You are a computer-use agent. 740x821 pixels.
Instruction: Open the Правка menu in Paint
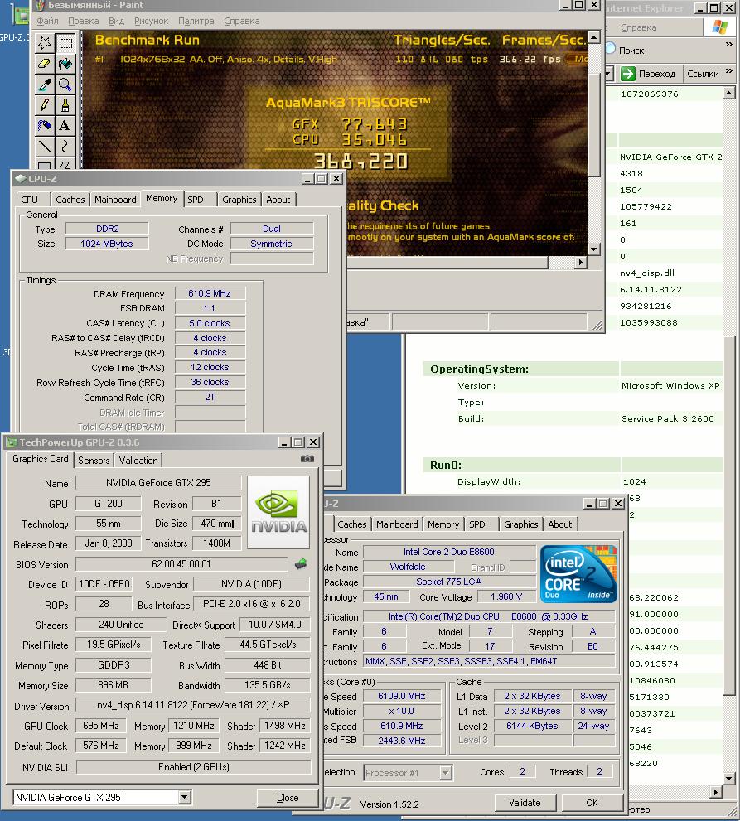click(83, 21)
